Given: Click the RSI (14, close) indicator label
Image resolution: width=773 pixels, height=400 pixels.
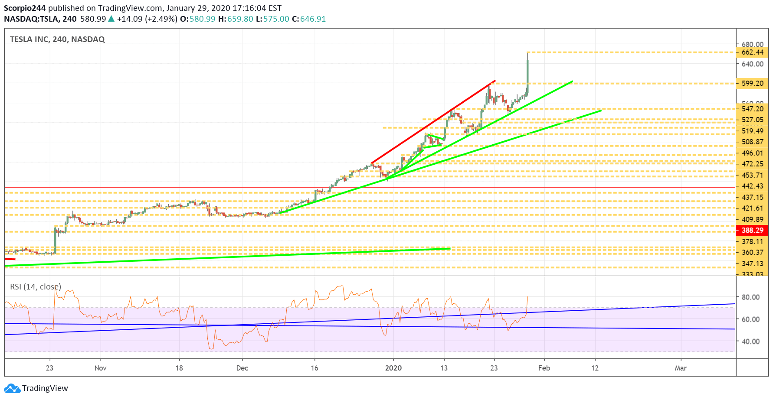Looking at the screenshot, I should point(36,286).
